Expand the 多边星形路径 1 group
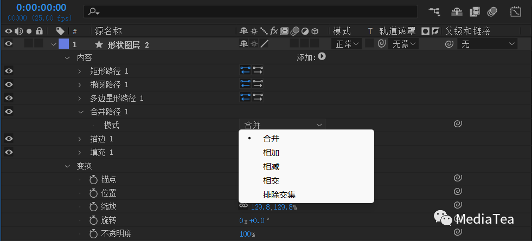532x241 pixels. (80, 99)
